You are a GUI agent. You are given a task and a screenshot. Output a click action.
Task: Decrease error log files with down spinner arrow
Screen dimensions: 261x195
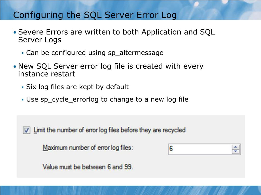tap(236, 151)
